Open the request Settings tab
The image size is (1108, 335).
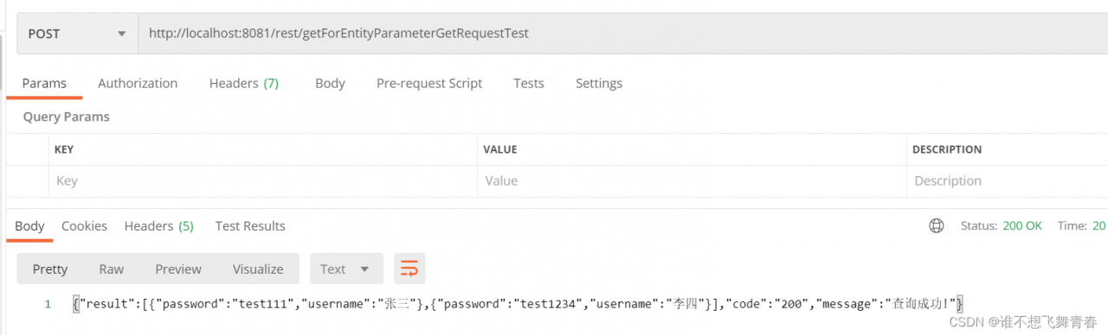click(599, 83)
